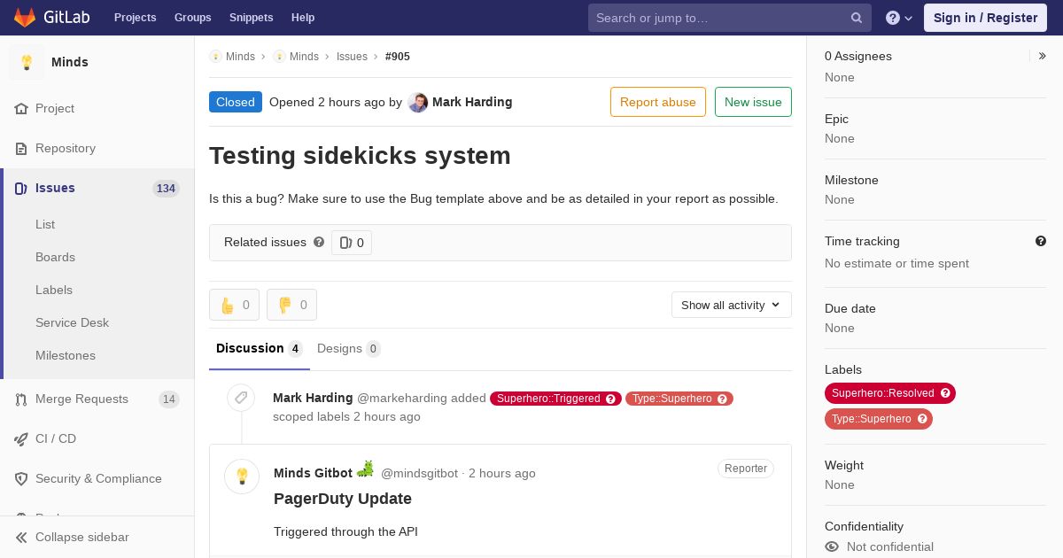This screenshot has height=558, width=1063.
Task: Open the Help question mark menu
Action: 899,18
